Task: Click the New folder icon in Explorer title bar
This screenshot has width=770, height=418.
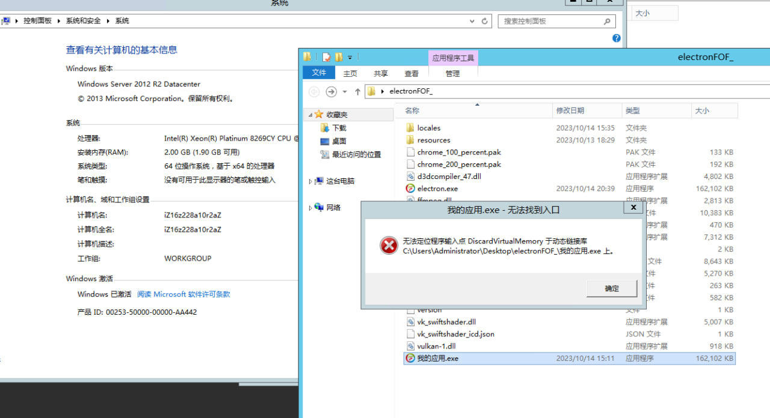Action: tap(339, 57)
